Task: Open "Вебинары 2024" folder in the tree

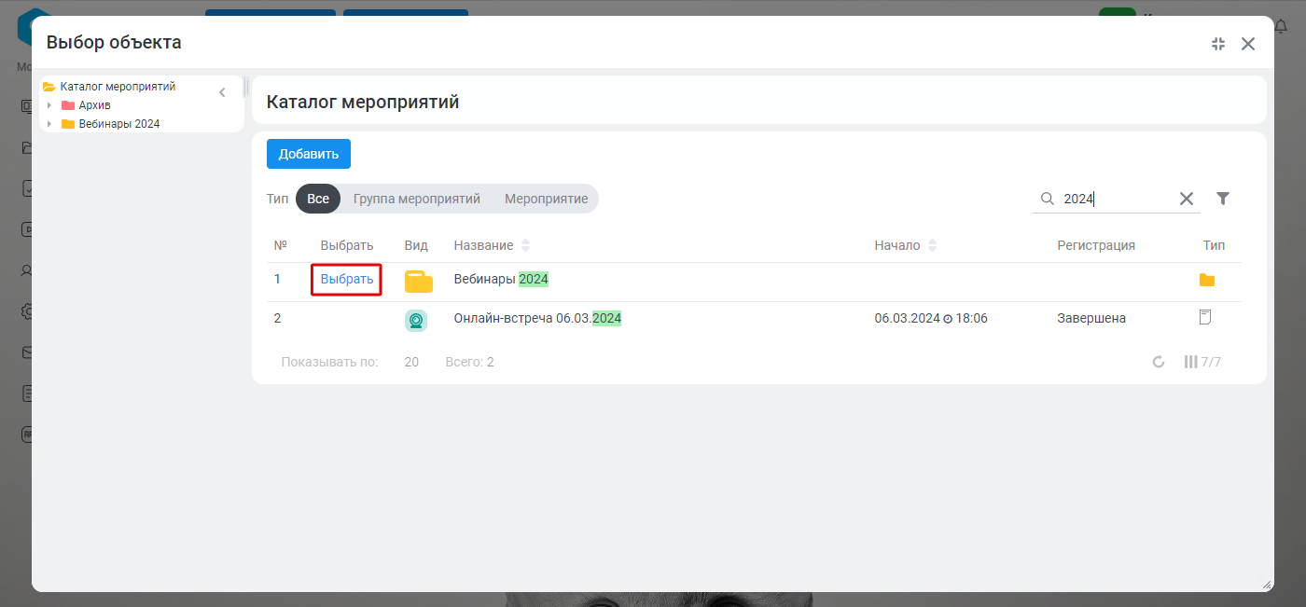Action: coord(119,124)
